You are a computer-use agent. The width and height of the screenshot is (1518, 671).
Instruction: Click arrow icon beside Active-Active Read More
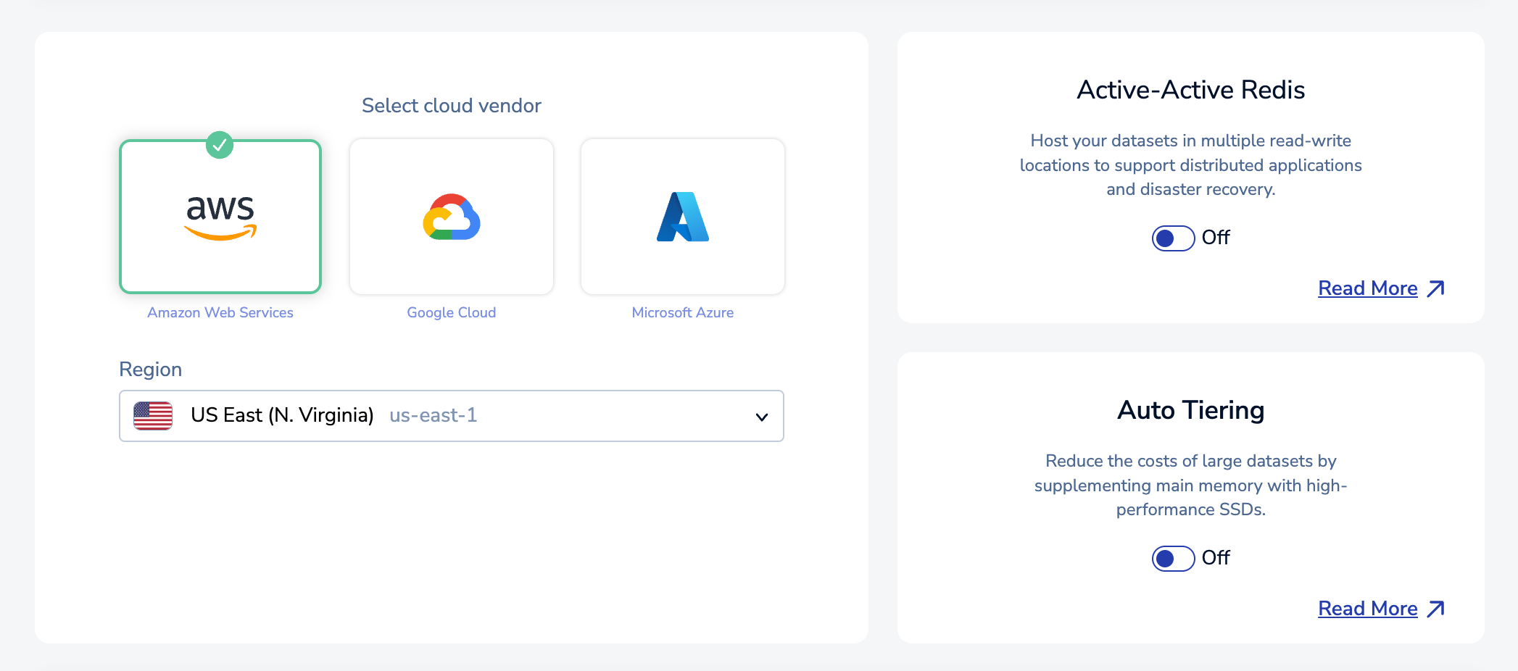[x=1435, y=289]
